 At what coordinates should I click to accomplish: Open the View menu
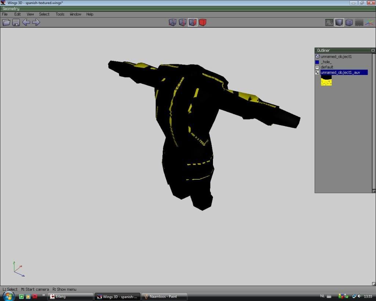tap(30, 14)
